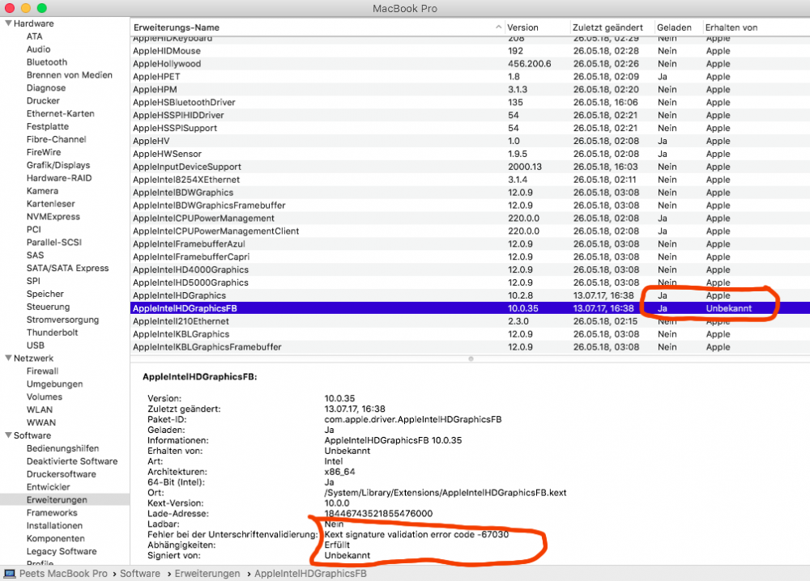Open Brennen von Medien in sidebar

[x=69, y=74]
